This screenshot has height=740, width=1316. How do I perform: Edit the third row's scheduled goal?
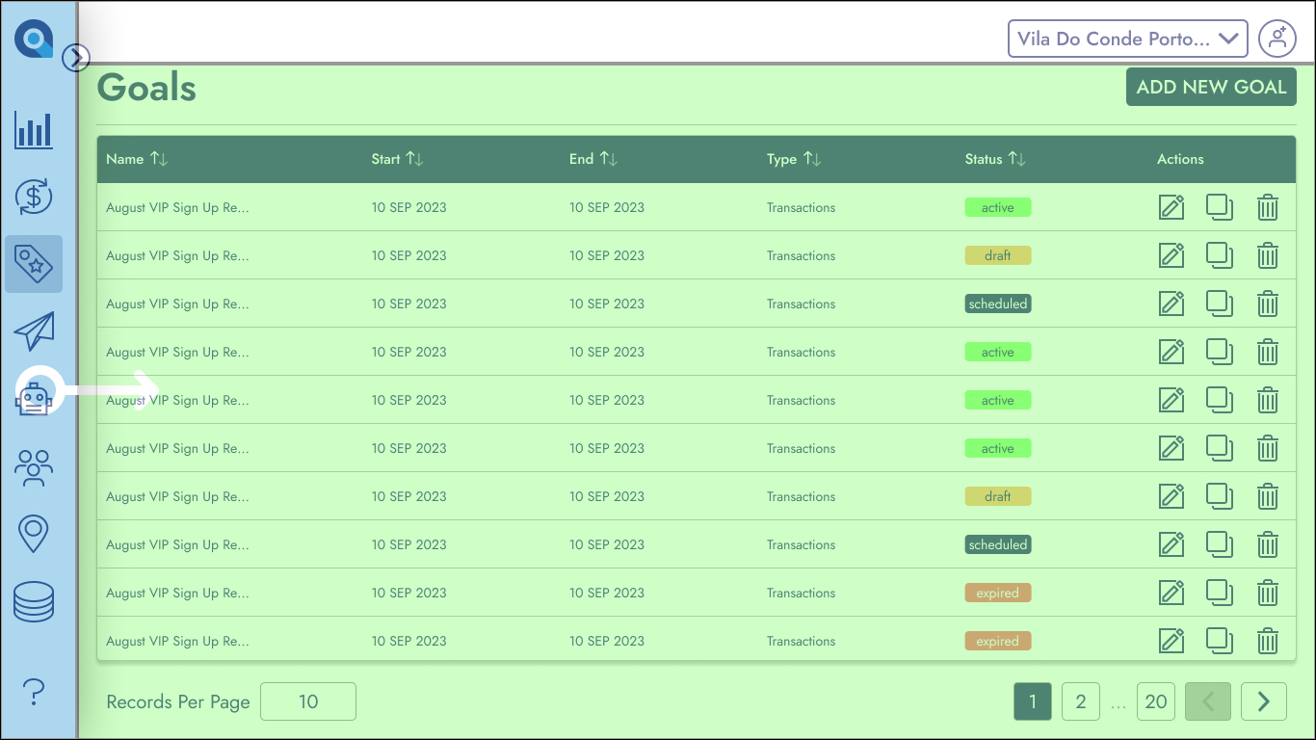1171,304
